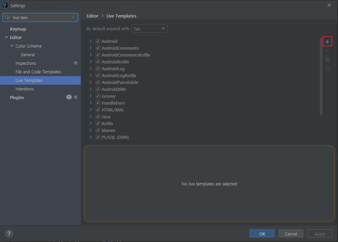Expand the Kotlin template group

(91, 123)
